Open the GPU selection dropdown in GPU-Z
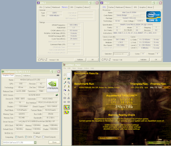The width and height of the screenshot is (171, 146). (35, 143)
